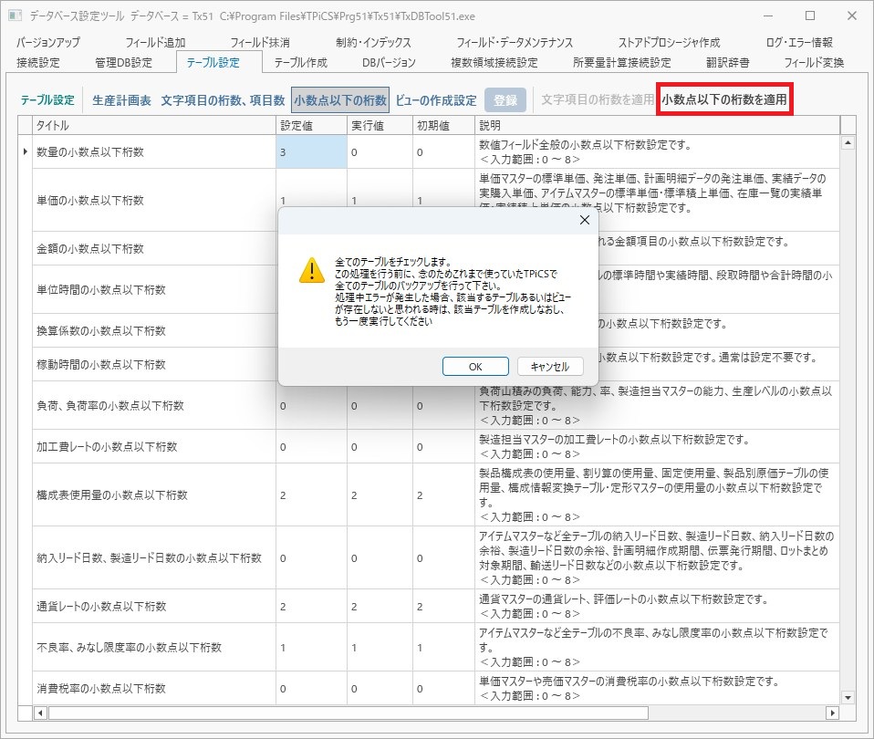Click the horizontal scrollbar thumb
This screenshot has width=874, height=739.
point(349,713)
